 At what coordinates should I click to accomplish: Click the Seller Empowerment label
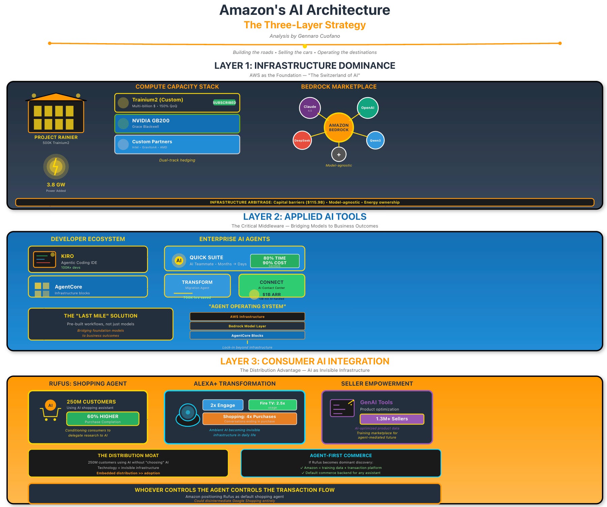(x=377, y=384)
